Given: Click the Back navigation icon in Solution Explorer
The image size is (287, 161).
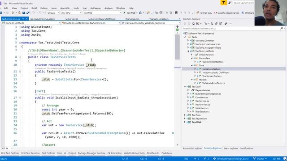Looking at the screenshot, I should pos(185,24).
